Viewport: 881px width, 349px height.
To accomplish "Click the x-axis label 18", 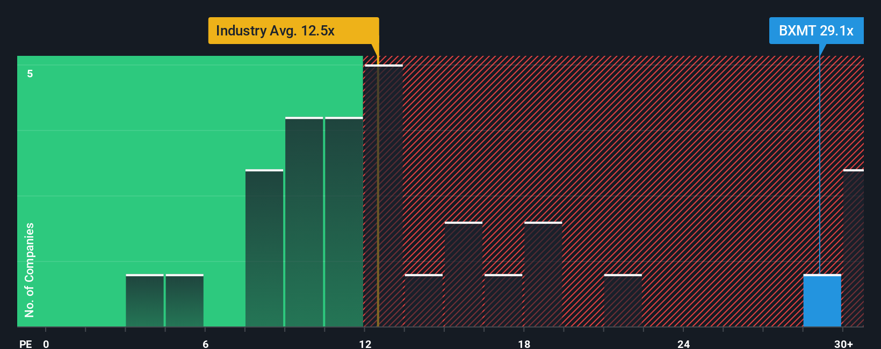I will pos(524,344).
